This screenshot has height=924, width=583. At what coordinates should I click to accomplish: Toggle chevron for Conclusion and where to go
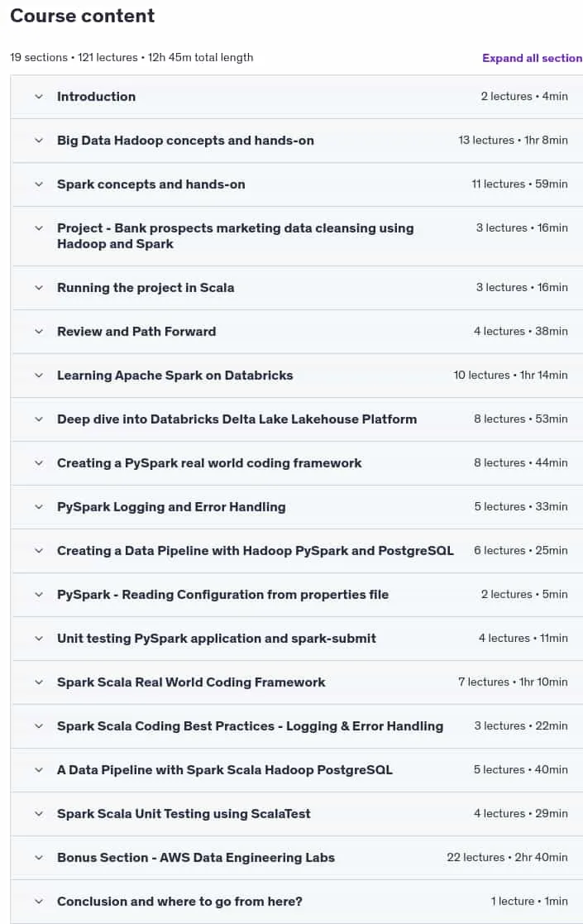(x=39, y=902)
